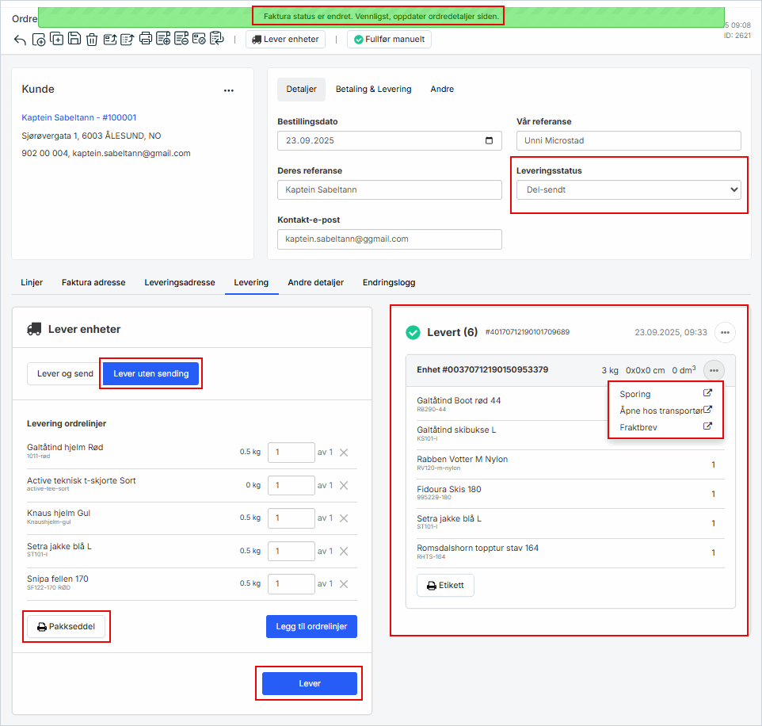Open the three-dot menu beside Levert date

[x=725, y=332]
